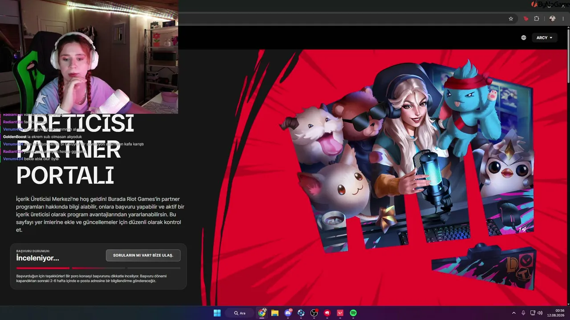Open the Chrome profile avatar
Image resolution: width=570 pixels, height=320 pixels.
pyautogui.click(x=552, y=19)
